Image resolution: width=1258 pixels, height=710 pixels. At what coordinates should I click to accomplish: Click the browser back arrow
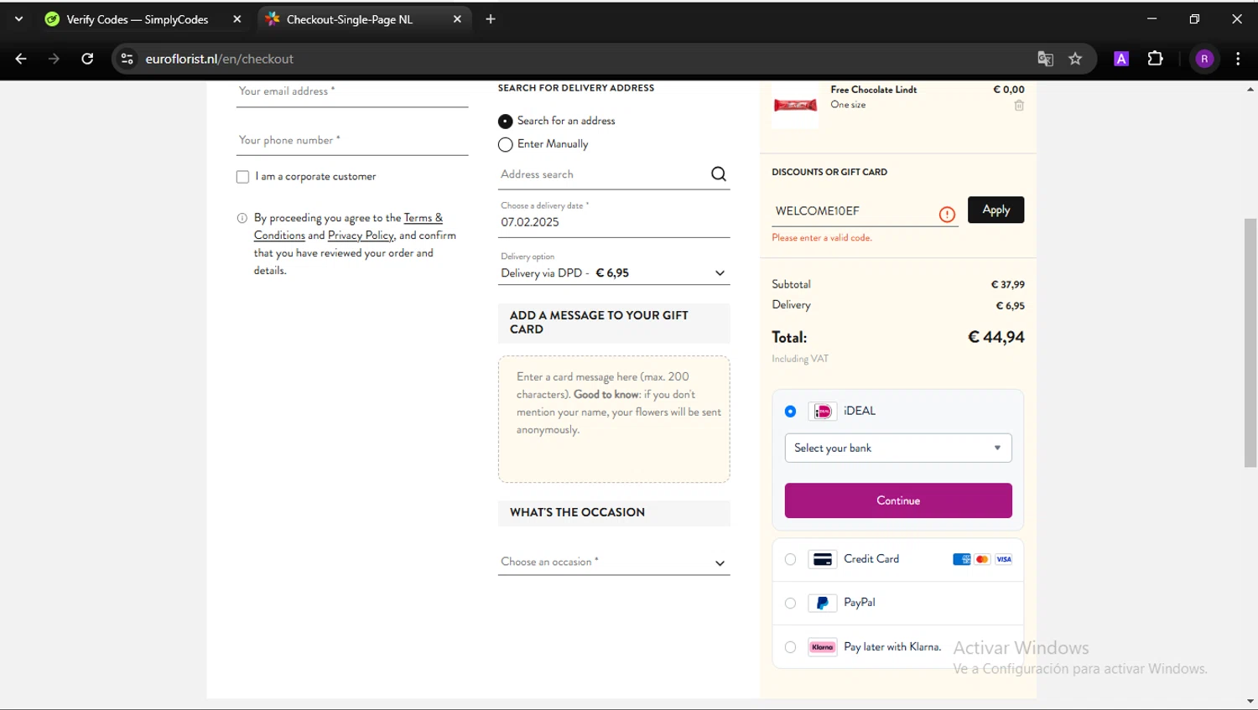pos(21,59)
